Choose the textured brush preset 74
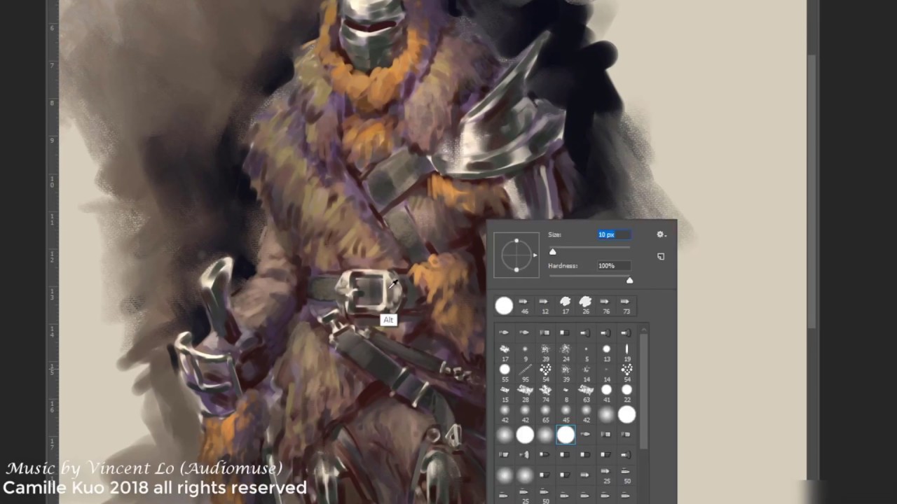 (545, 393)
